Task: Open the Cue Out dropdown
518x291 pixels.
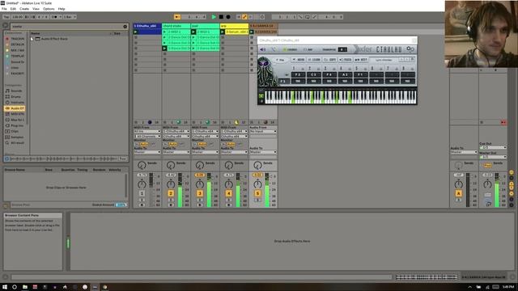Action: 493,147
